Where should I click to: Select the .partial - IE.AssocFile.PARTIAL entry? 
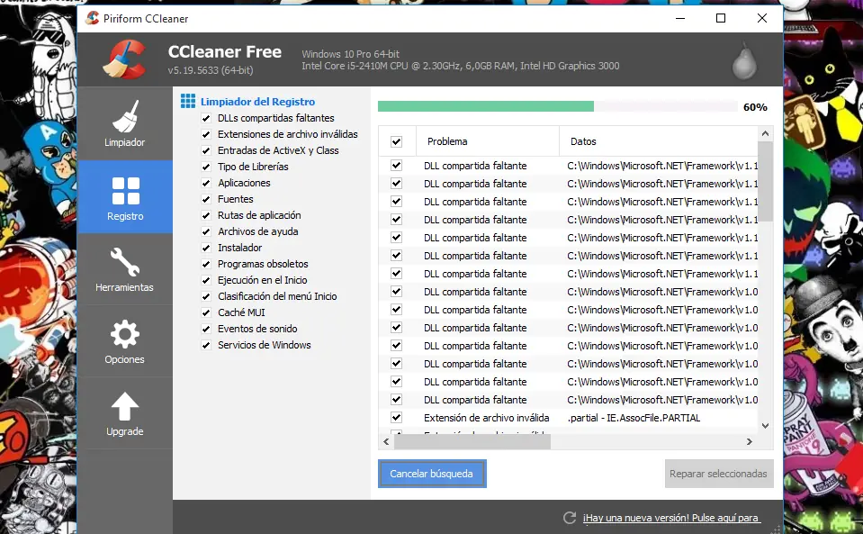click(x=634, y=418)
